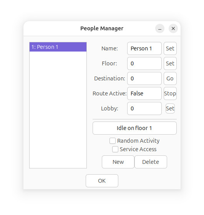Click the Idle on floor 1 status box
The height and width of the screenshot is (215, 204).
[x=134, y=128]
